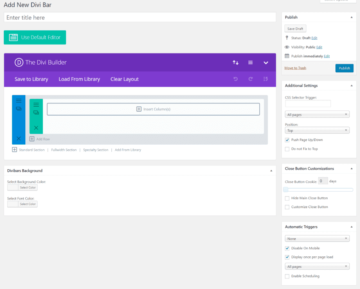Click the Divi Builder logo icon
Viewport: 360px width, 289px height.
(x=19, y=63)
